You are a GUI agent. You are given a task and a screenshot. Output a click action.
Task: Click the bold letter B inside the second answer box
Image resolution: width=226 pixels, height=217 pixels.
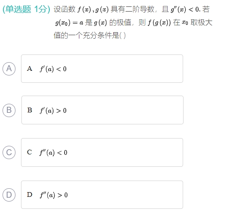pos(30,110)
